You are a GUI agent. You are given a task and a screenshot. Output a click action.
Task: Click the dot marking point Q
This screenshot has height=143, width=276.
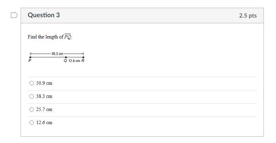[x=66, y=57]
